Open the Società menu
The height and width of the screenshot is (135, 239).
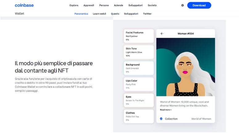coord(152,5)
